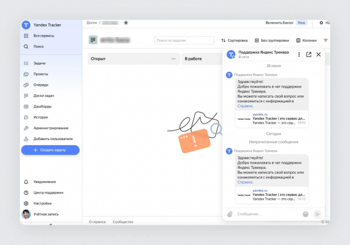Image resolution: width=350 pixels, height=245 pixels.
Task: Open Проекты section
Action: (x=41, y=74)
